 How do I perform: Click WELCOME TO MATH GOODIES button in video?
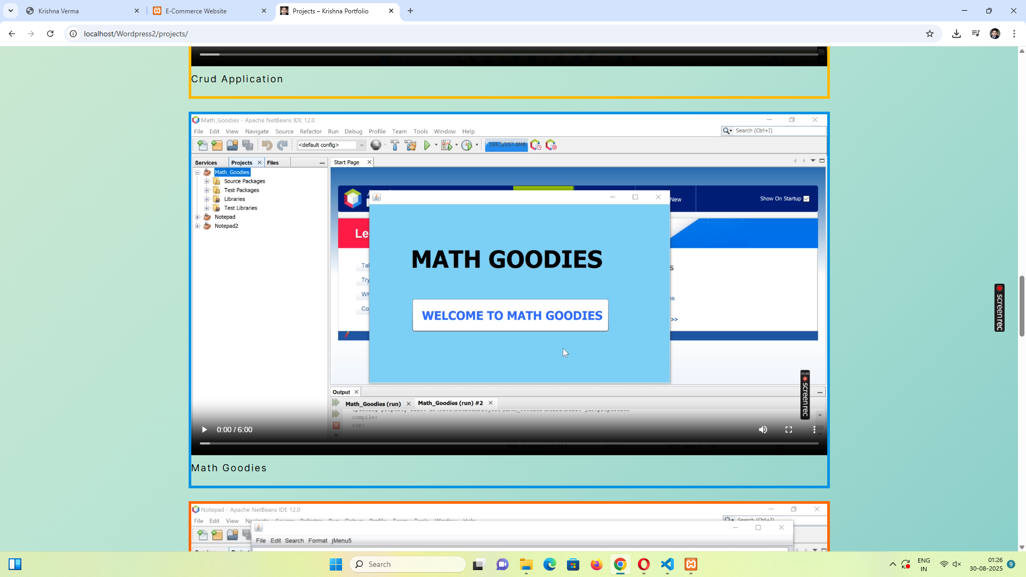click(x=510, y=315)
